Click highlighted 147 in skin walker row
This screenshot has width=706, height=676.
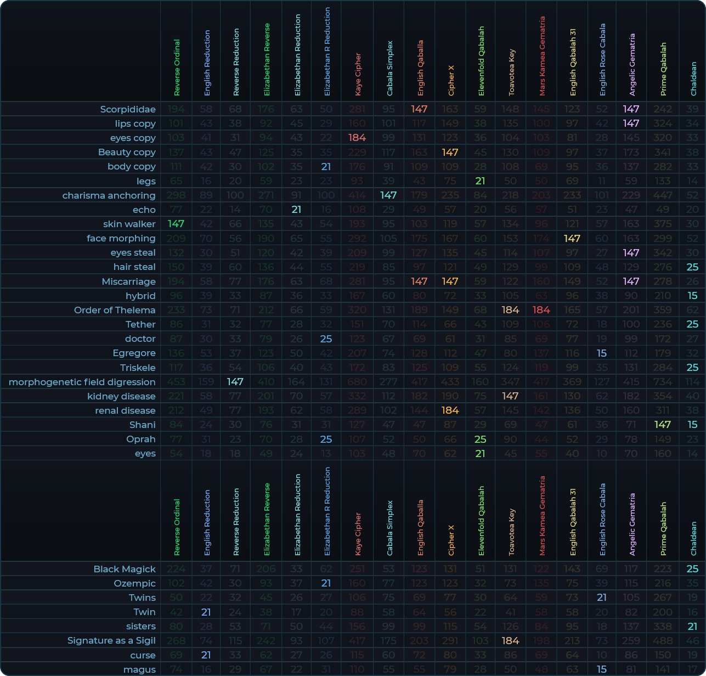coord(176,224)
